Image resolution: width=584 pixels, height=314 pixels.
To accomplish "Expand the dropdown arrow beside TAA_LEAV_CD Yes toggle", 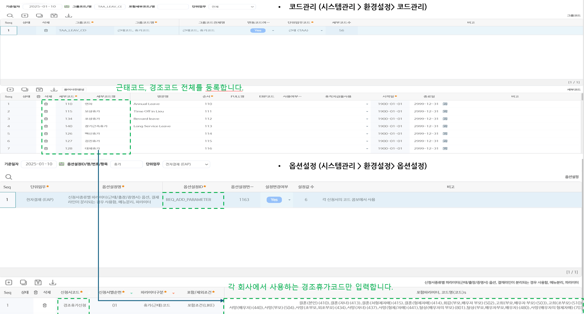I will 273,31.
